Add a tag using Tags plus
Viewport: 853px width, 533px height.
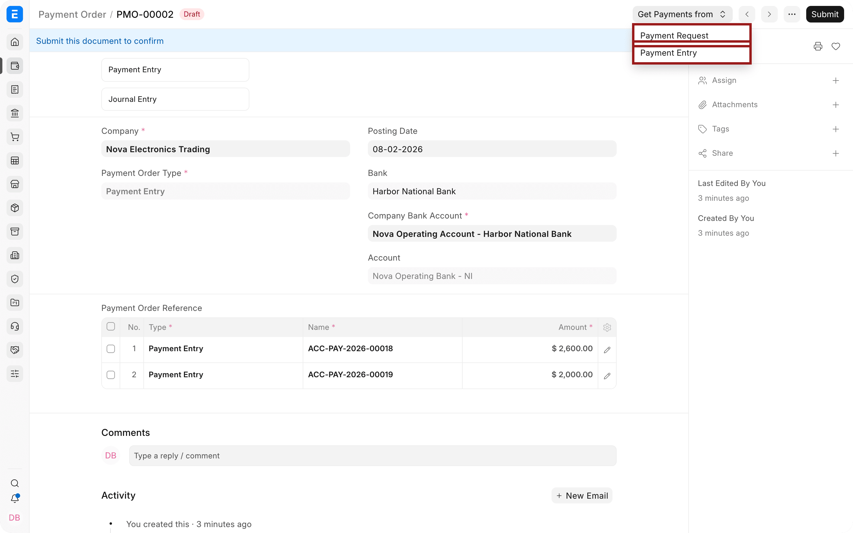[x=836, y=129]
